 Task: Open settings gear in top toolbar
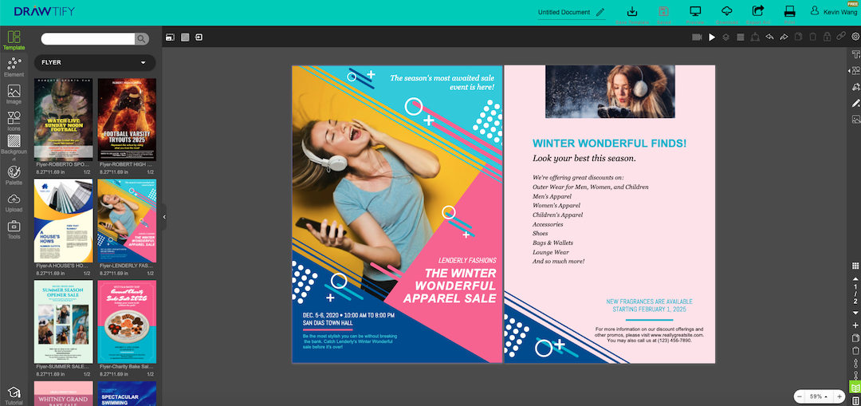pyautogui.click(x=855, y=37)
